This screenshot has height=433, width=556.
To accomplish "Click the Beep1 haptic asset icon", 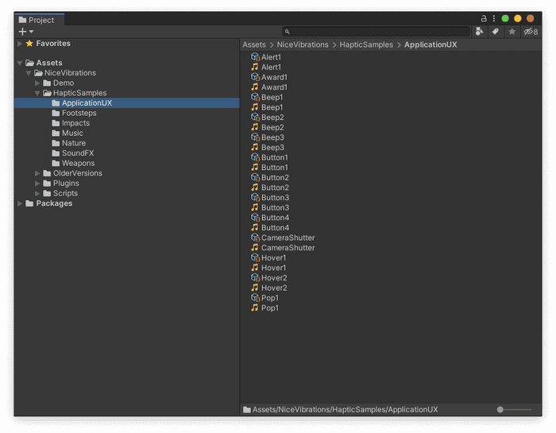I will 255,97.
